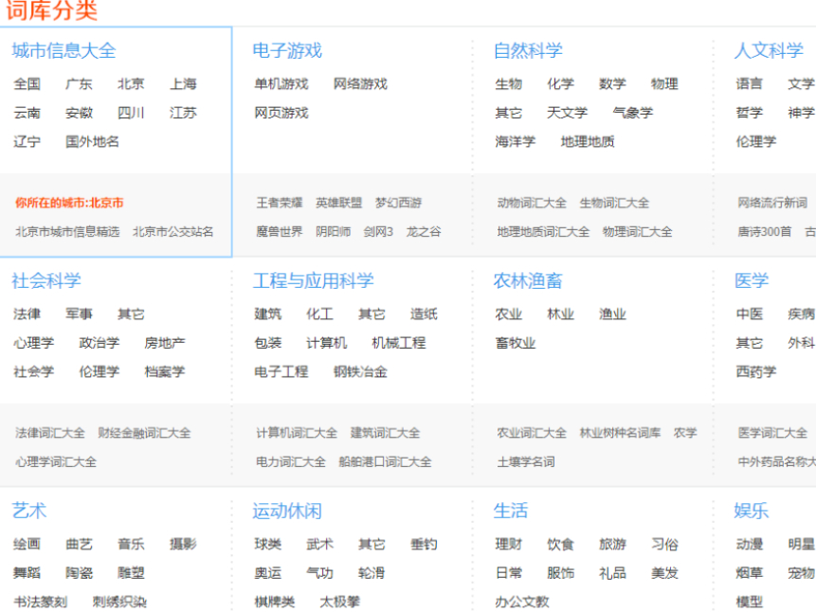Select 心理学 under social science
The height and width of the screenshot is (612, 816).
[x=34, y=342]
